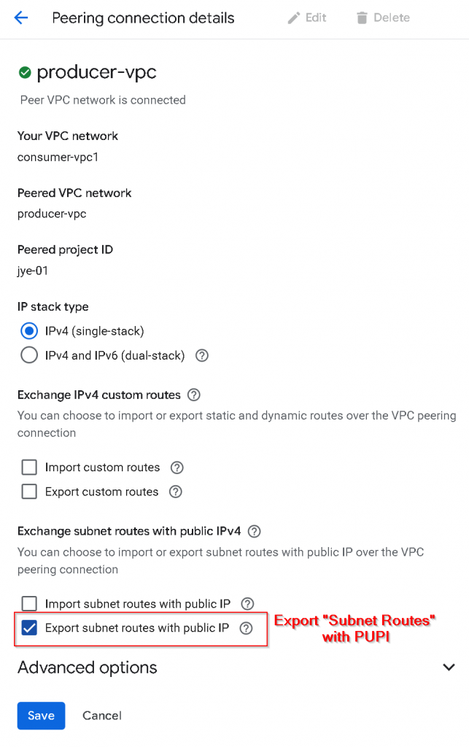Open help for Exchange IPv4 custom routes
469x747 pixels.
[193, 395]
